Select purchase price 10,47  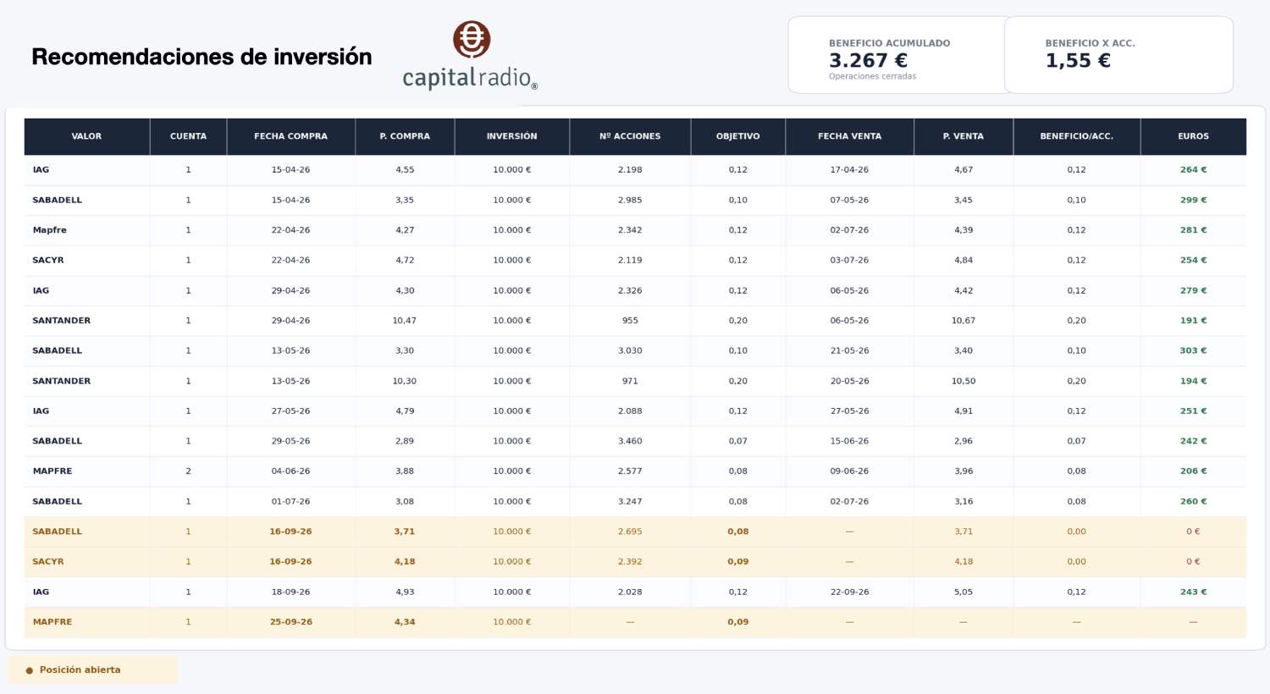(x=405, y=321)
